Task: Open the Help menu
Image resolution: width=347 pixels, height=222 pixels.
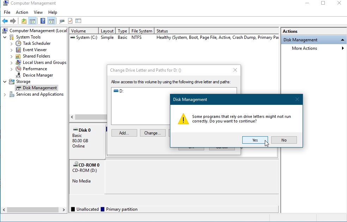Action: pos(53,12)
